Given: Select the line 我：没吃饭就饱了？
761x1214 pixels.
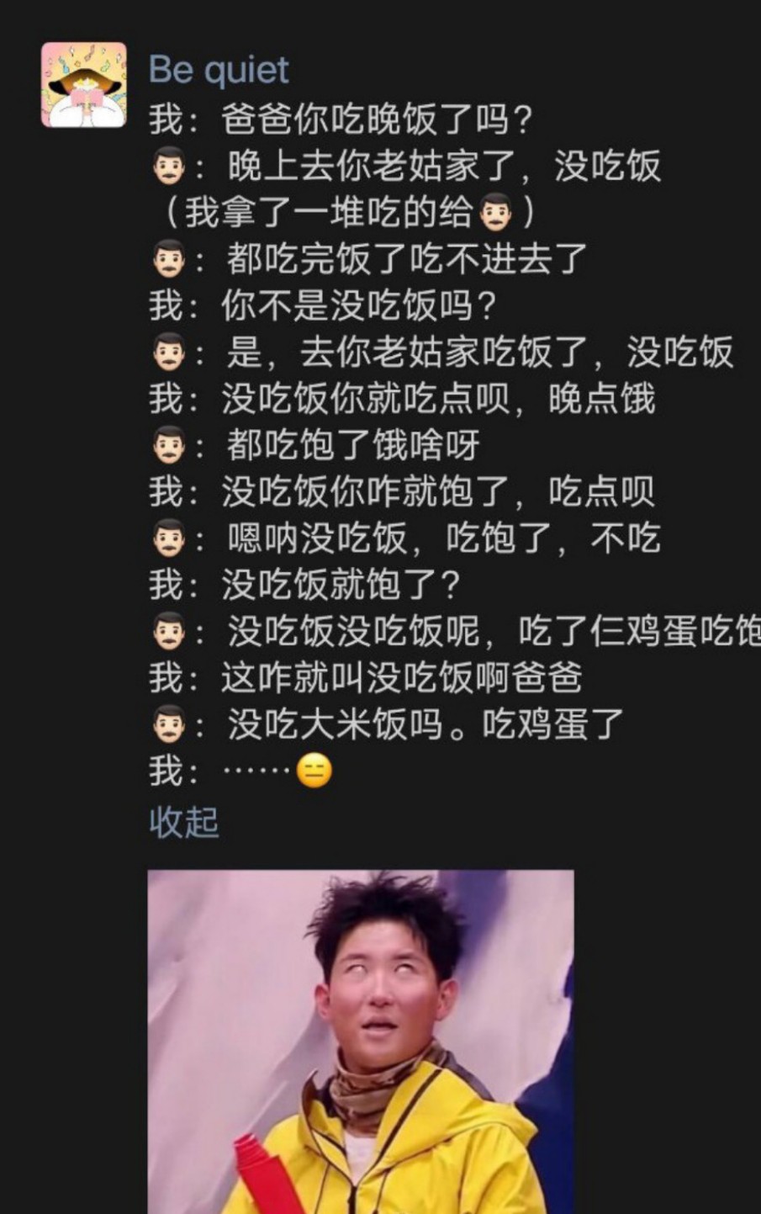Looking at the screenshot, I should point(305,584).
